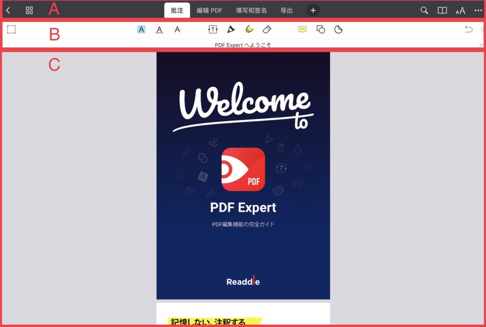
Task: Open the search magnifier
Action: tap(424, 10)
